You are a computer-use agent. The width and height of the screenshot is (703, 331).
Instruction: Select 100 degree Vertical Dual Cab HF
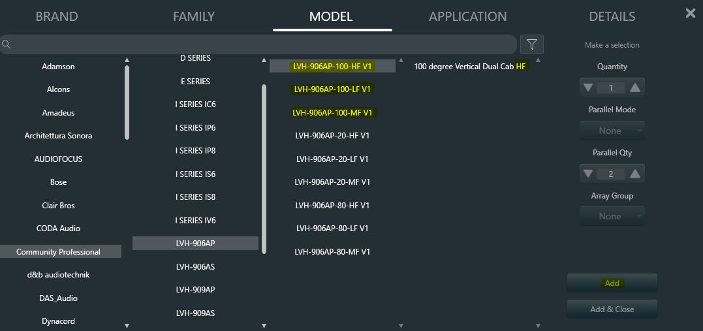[469, 66]
